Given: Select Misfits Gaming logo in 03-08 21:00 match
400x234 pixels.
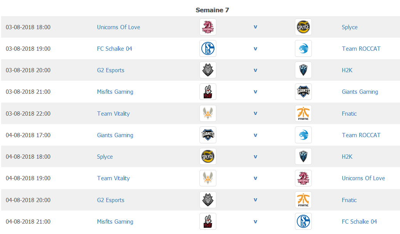Looking at the screenshot, I should 208,92.
